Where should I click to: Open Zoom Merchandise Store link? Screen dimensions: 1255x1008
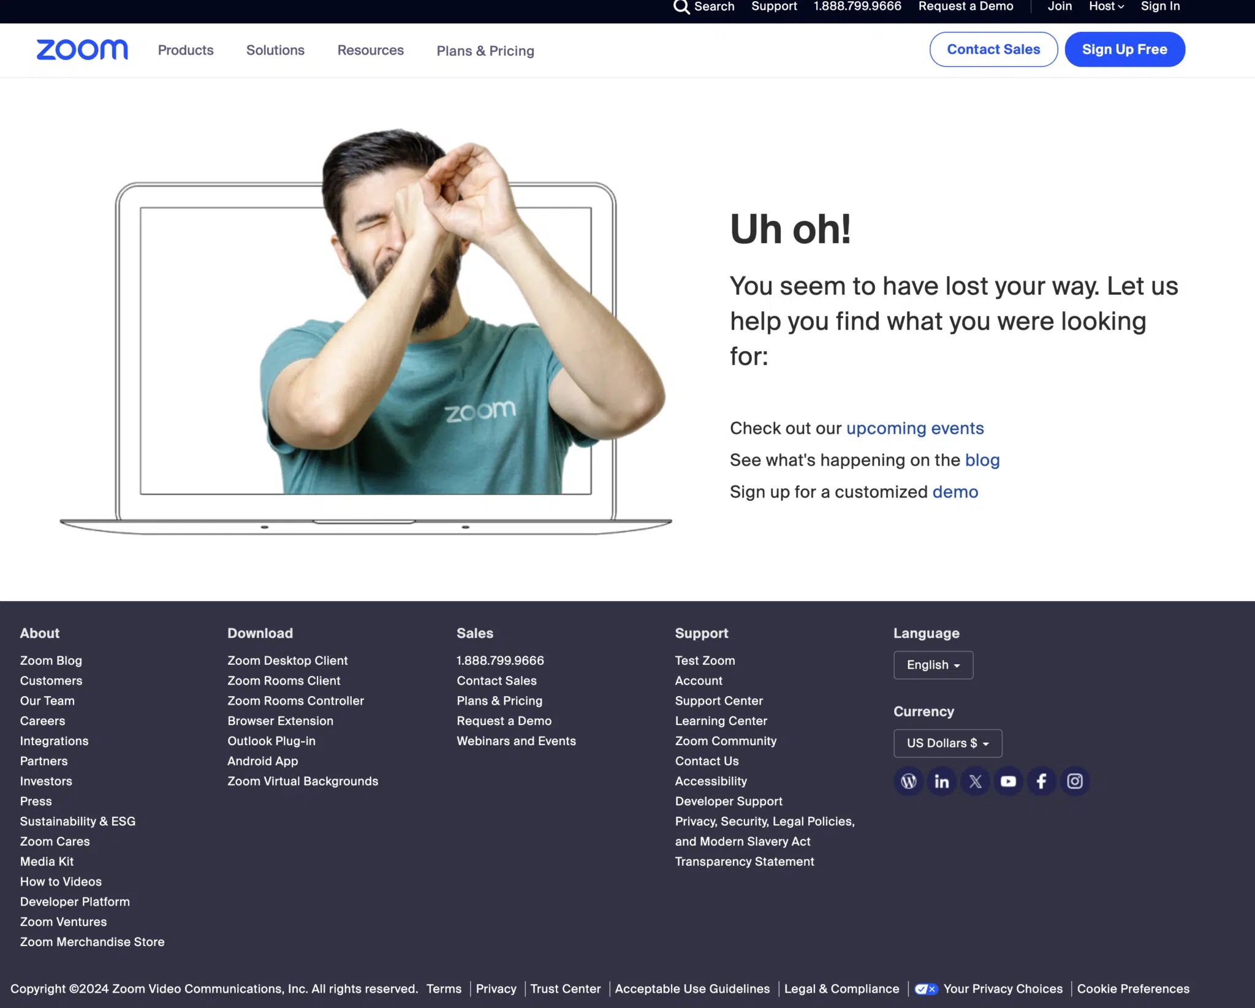pos(92,942)
